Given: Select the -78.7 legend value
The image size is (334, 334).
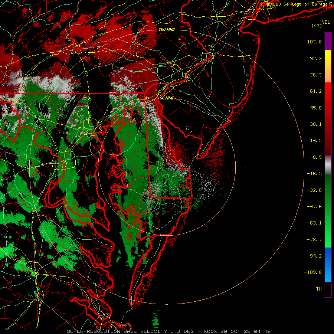Looking at the screenshot, I should pos(314,240).
